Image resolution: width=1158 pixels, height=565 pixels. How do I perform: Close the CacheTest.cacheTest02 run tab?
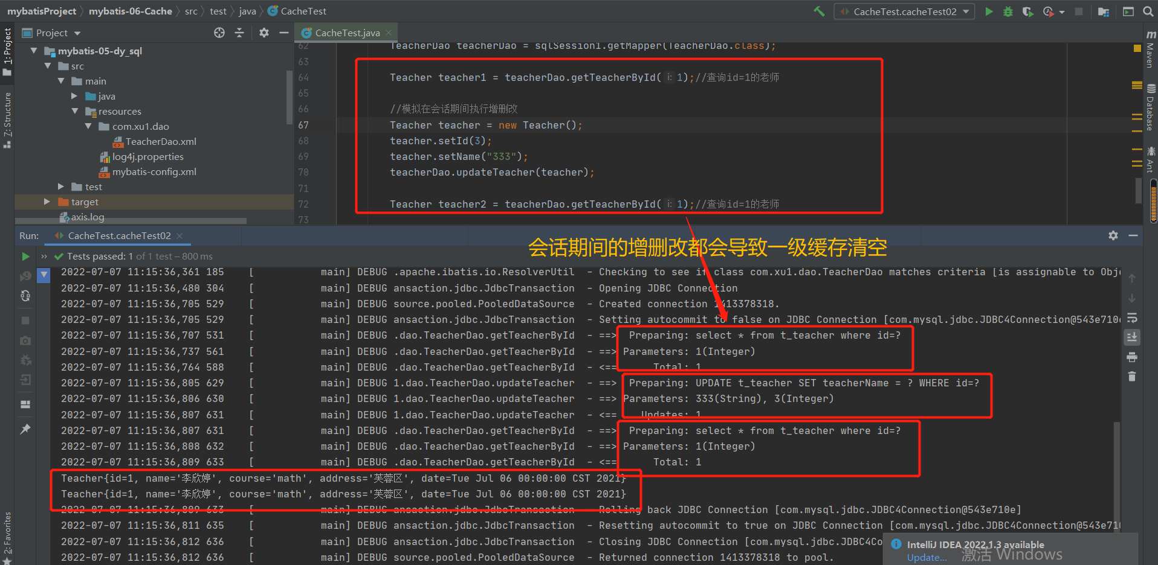point(180,235)
